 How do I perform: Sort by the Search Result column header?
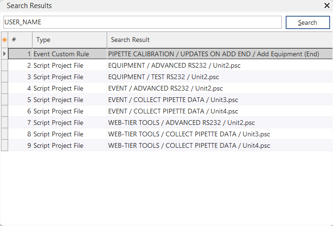219,40
